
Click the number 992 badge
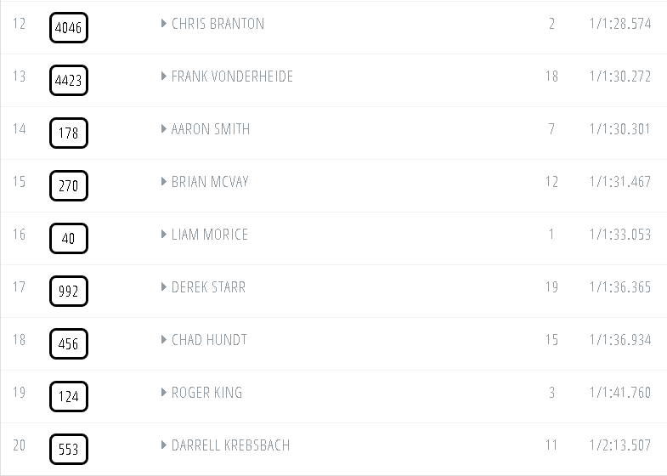tap(68, 292)
